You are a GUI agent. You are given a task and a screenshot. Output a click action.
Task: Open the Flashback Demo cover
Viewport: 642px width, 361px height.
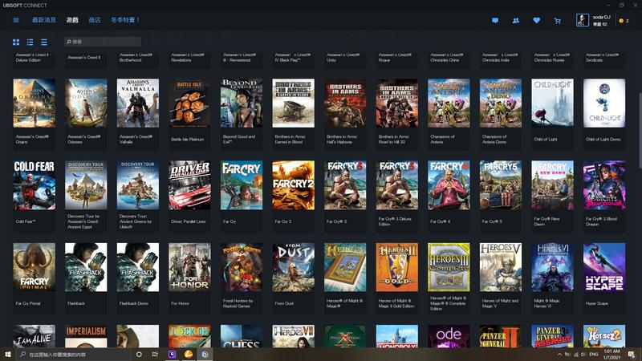point(137,267)
